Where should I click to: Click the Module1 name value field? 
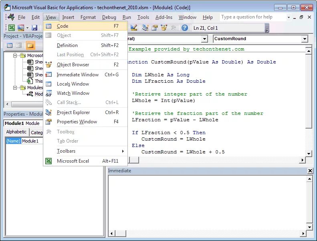click(32, 141)
